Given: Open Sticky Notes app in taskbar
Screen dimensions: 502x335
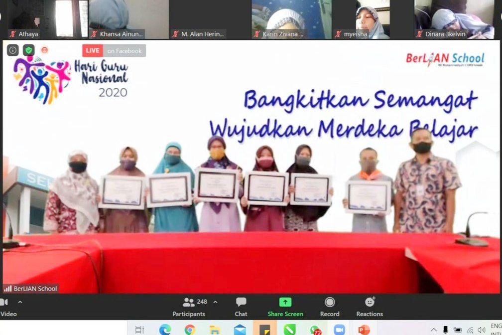Looking at the screenshot, I should click(265, 330).
